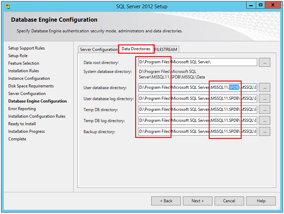Click the Temp DB directory field
This screenshot has height=214, width=284.
pos(198,110)
